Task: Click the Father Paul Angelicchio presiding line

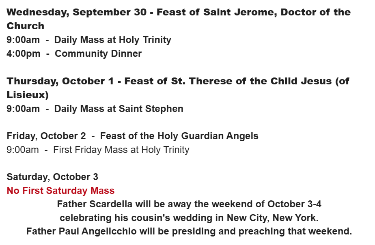Action: click(x=189, y=231)
